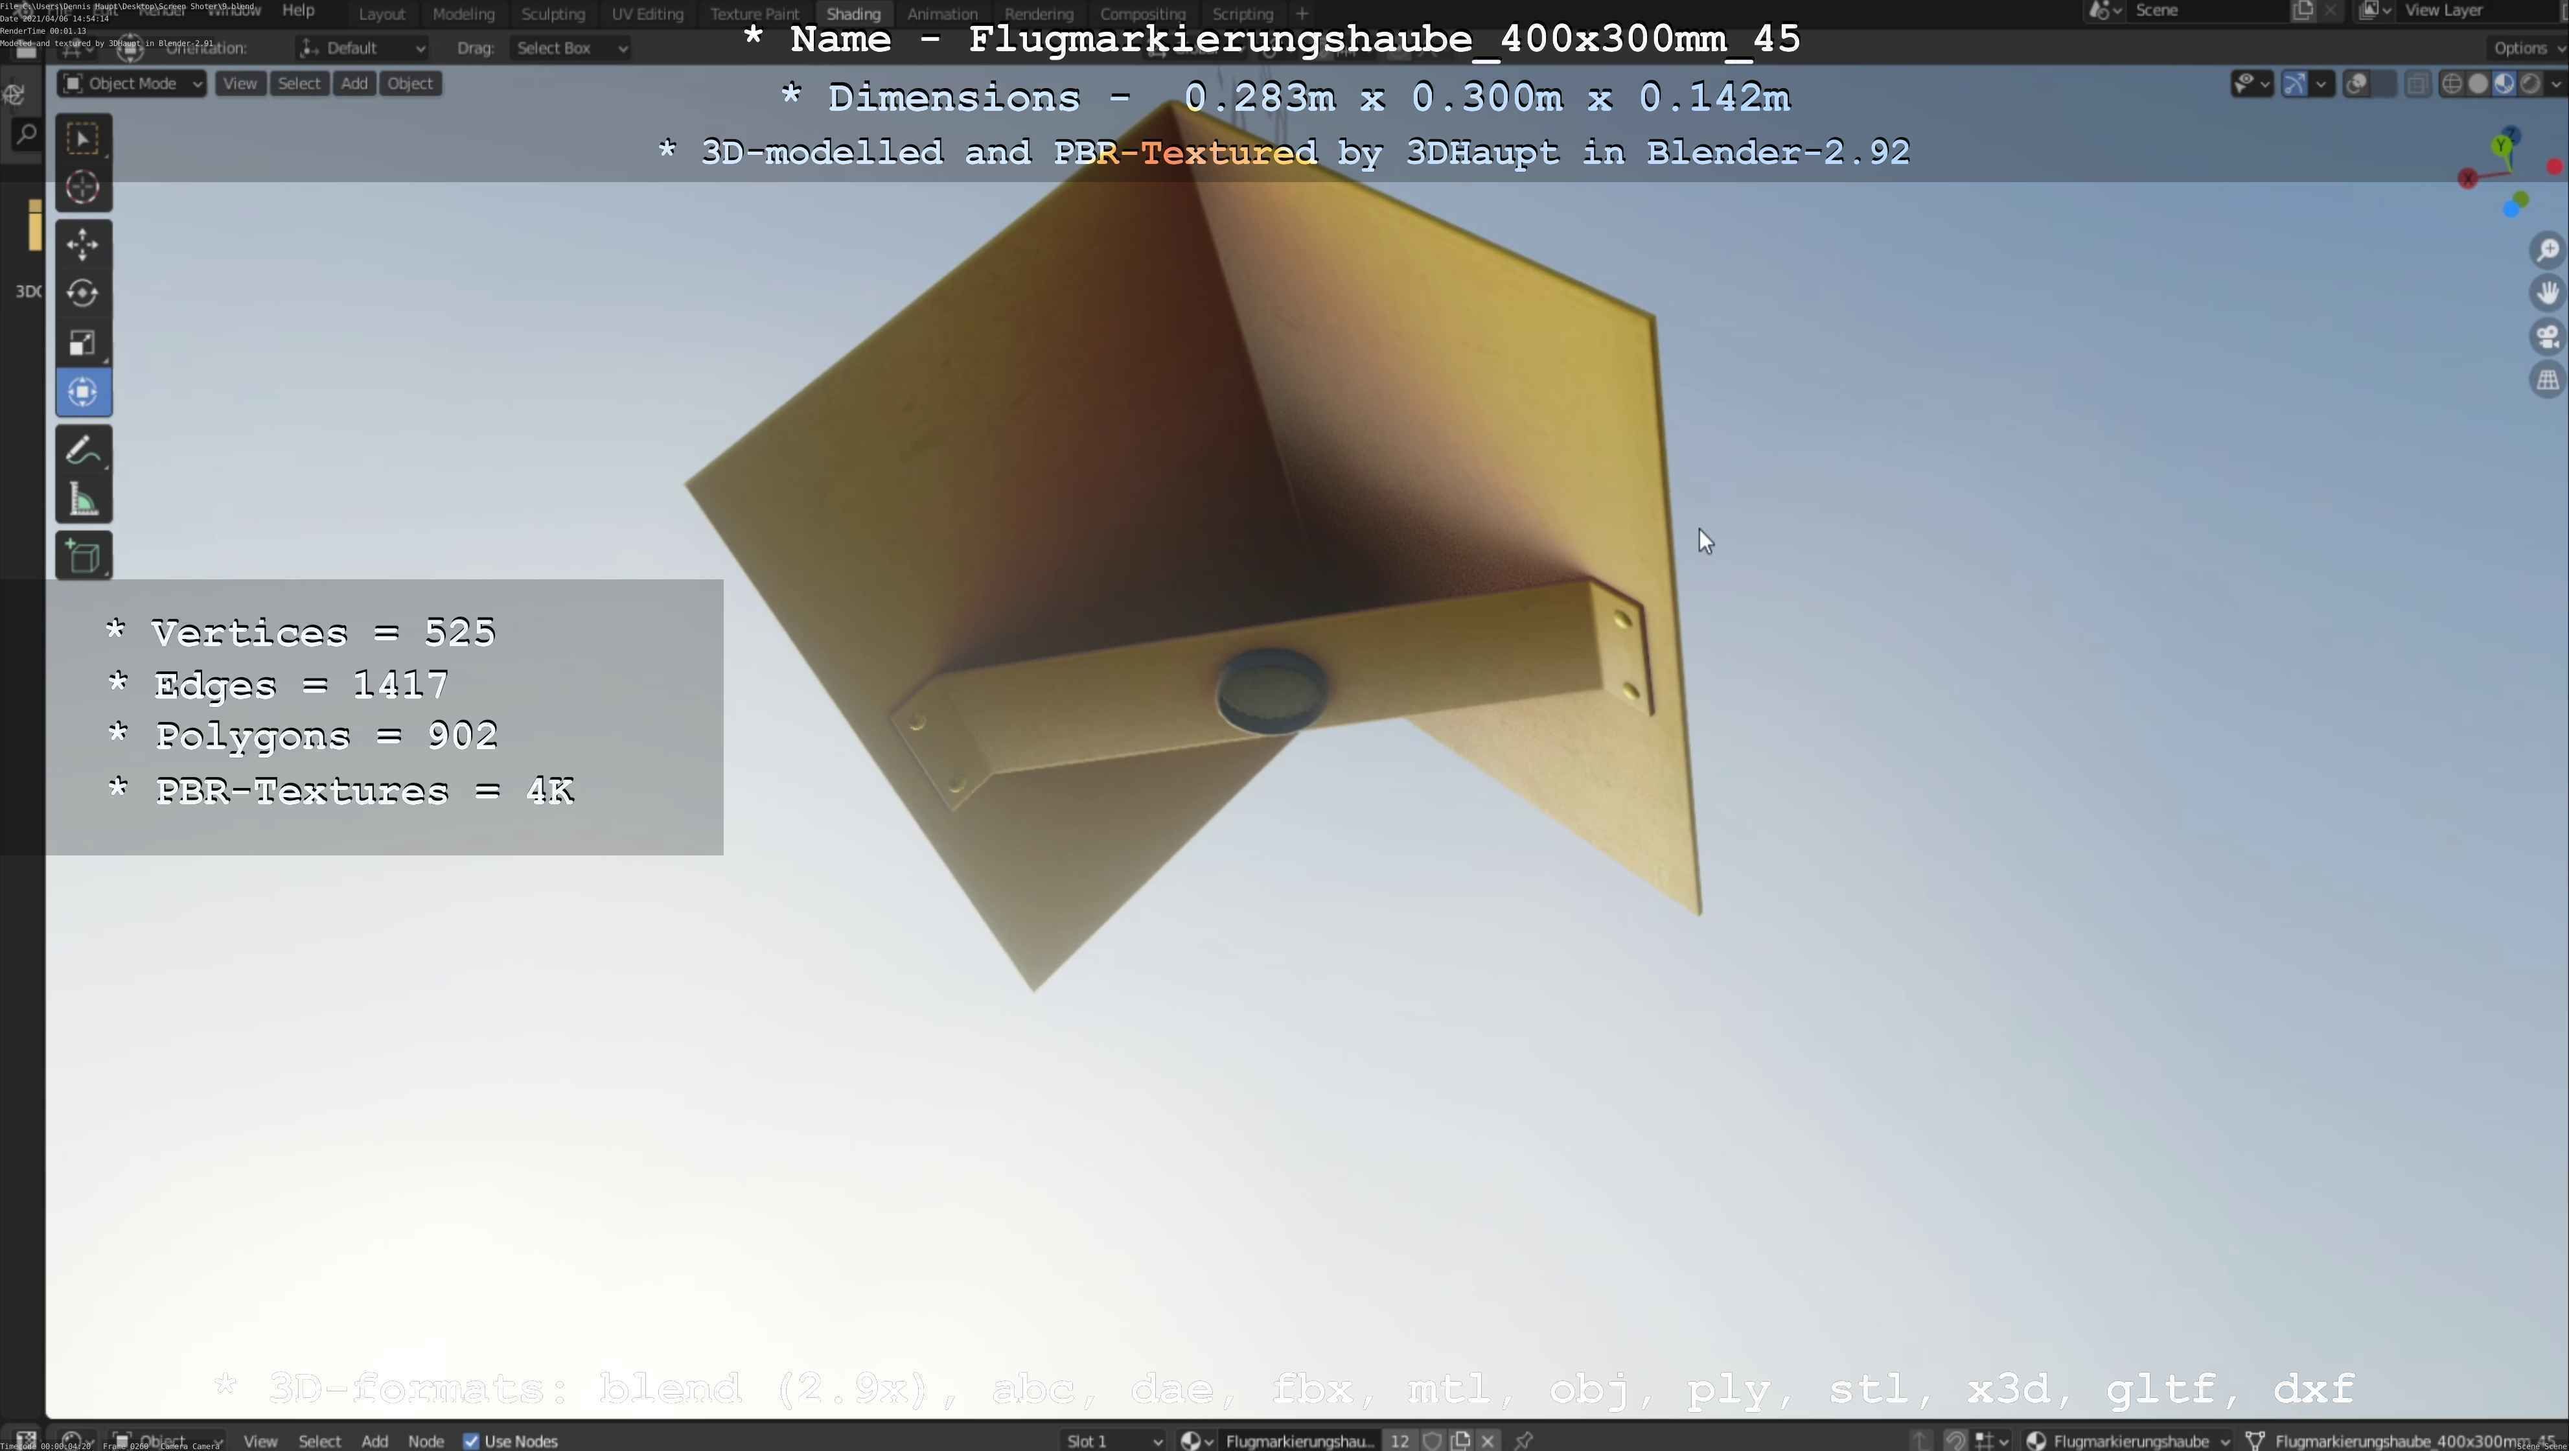Select the Measure ruler tool
Image resolution: width=2569 pixels, height=1451 pixels.
click(x=83, y=500)
